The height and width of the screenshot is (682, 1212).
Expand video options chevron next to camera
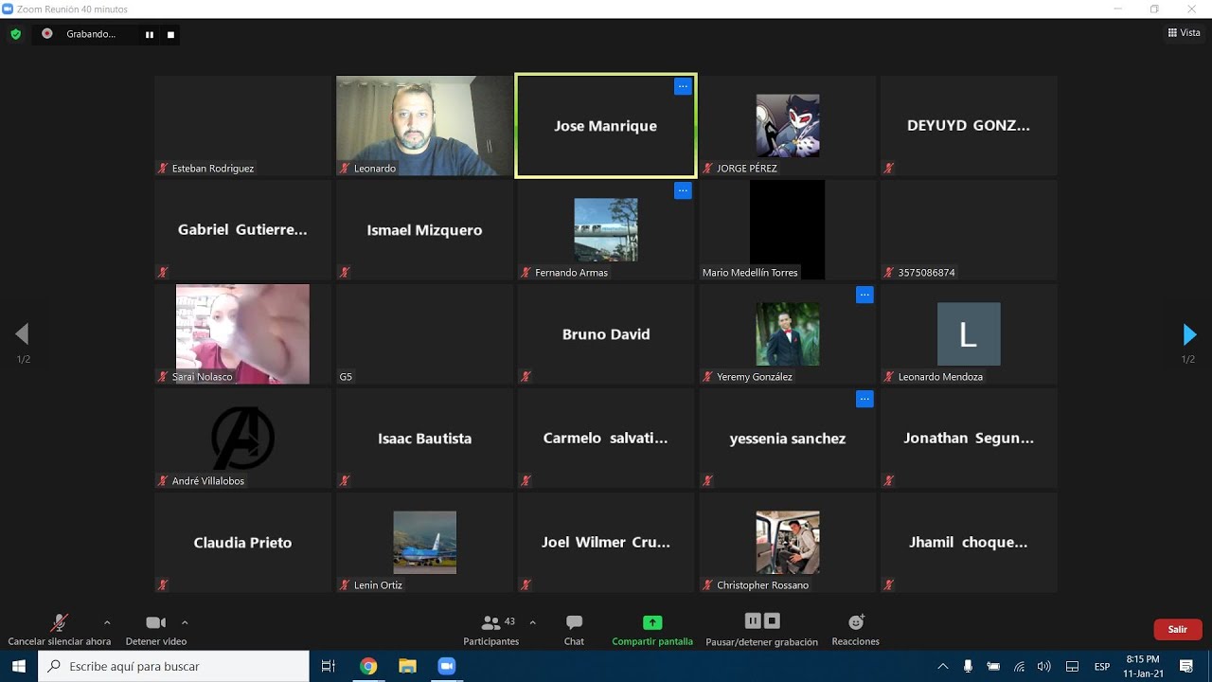pos(185,623)
